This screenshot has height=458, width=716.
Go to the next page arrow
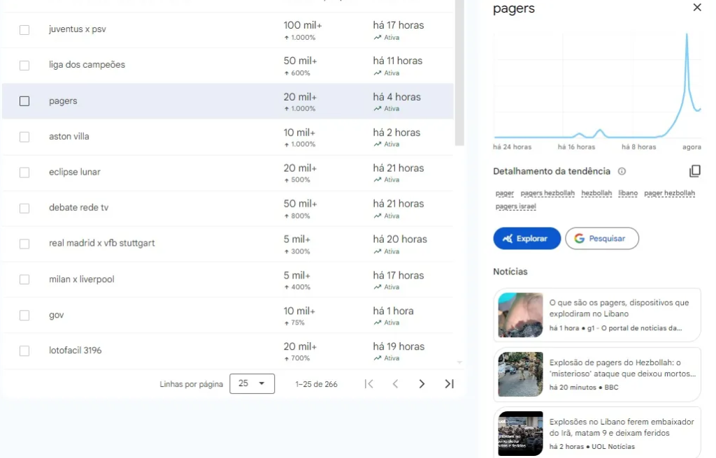422,384
